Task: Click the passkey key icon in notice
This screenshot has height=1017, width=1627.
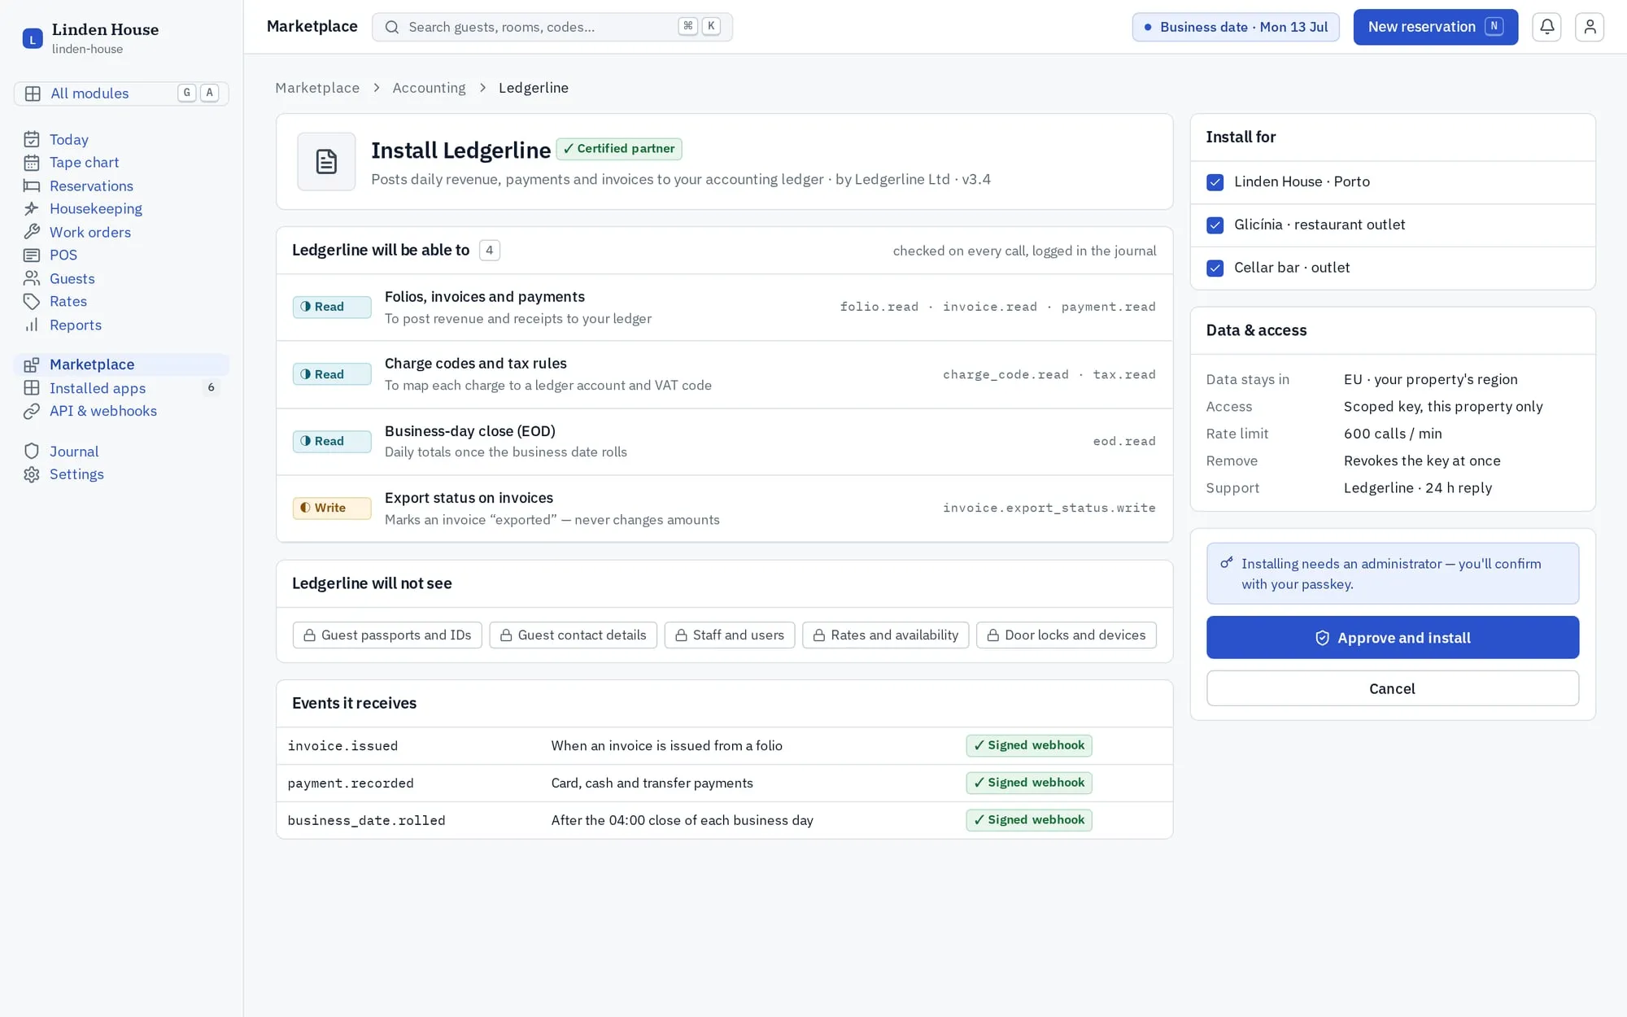Action: (1227, 563)
